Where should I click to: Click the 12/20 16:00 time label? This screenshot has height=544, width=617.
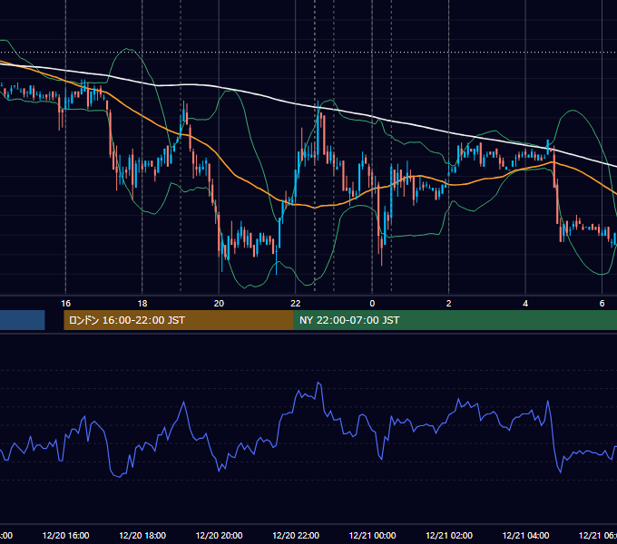coord(65,535)
